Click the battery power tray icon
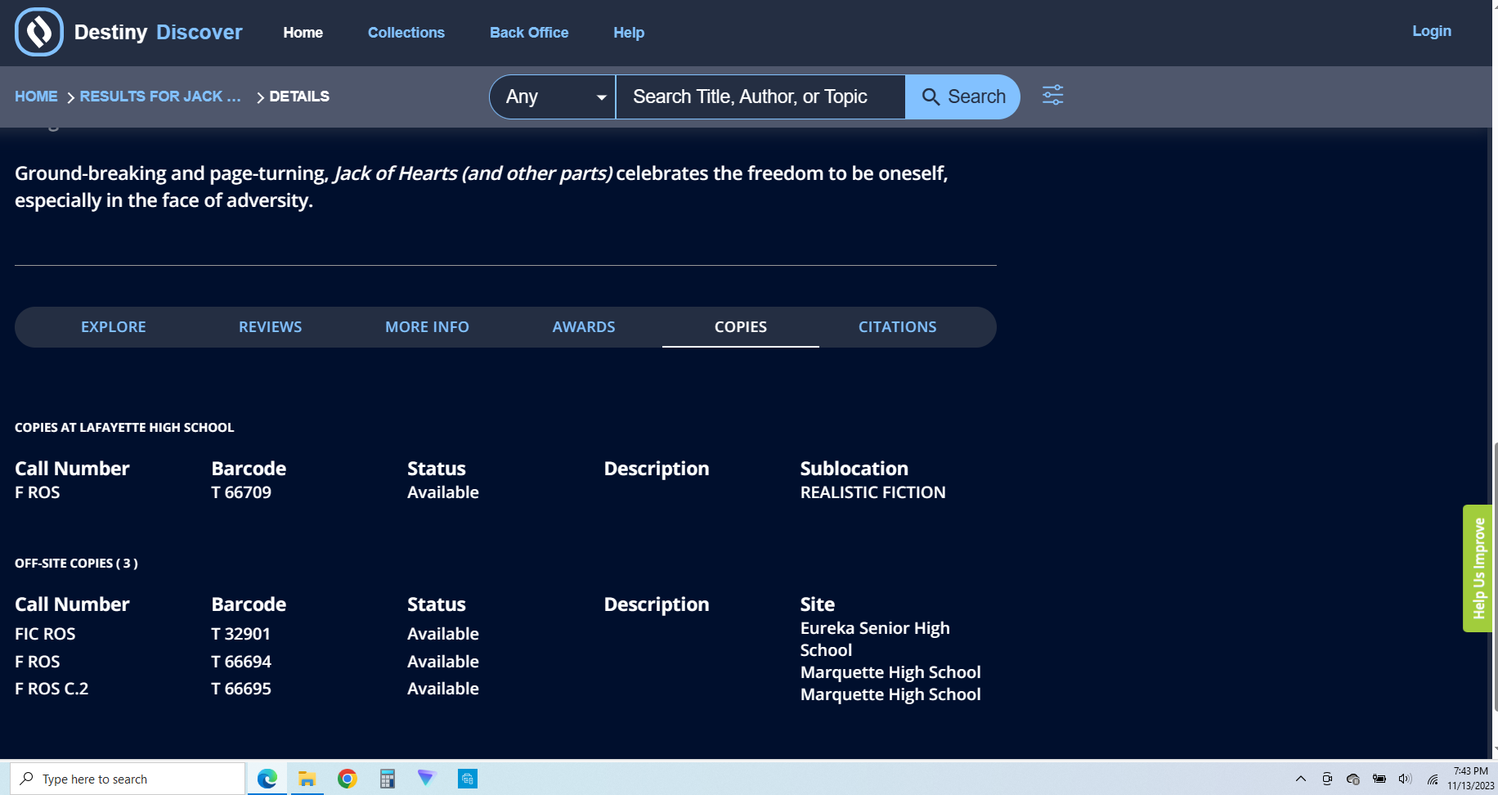This screenshot has width=1498, height=795. coord(1379,779)
